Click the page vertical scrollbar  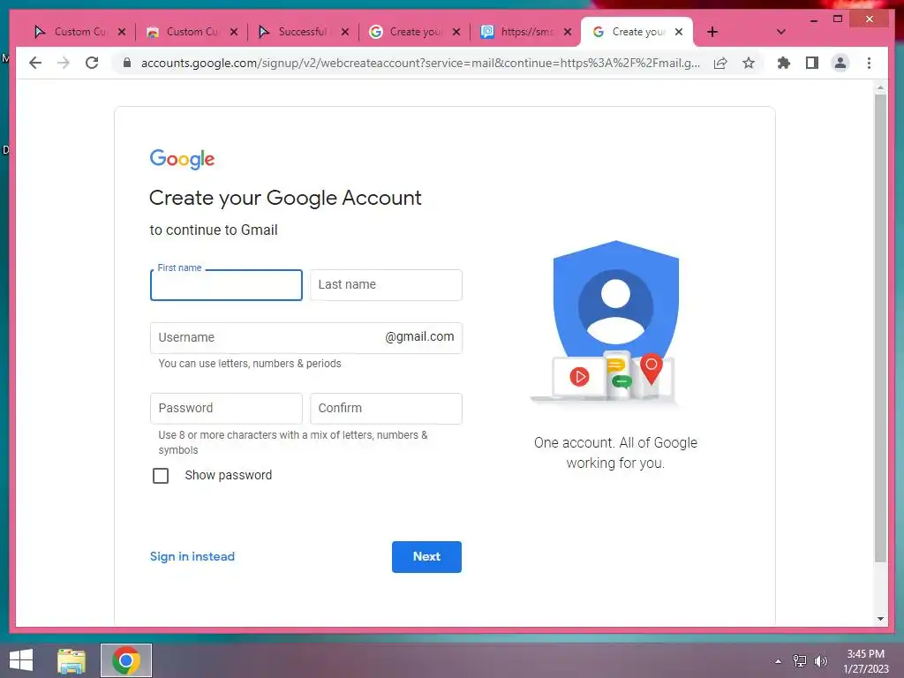tap(880, 328)
